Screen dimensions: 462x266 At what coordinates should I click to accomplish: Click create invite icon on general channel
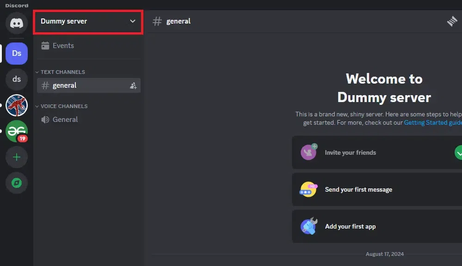(x=133, y=85)
